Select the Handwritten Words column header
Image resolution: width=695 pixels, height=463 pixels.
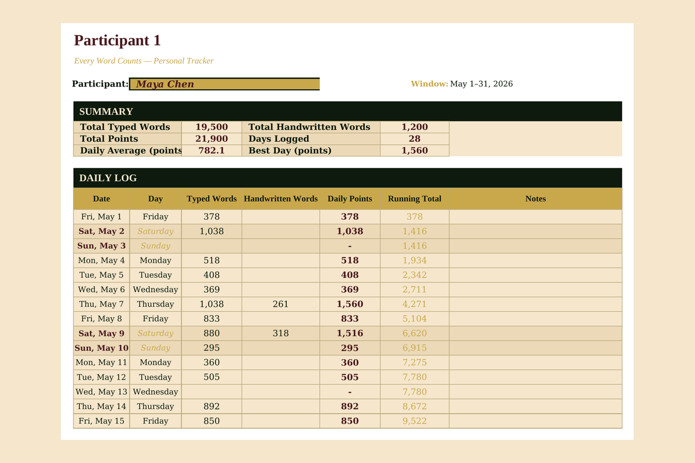[x=280, y=199]
